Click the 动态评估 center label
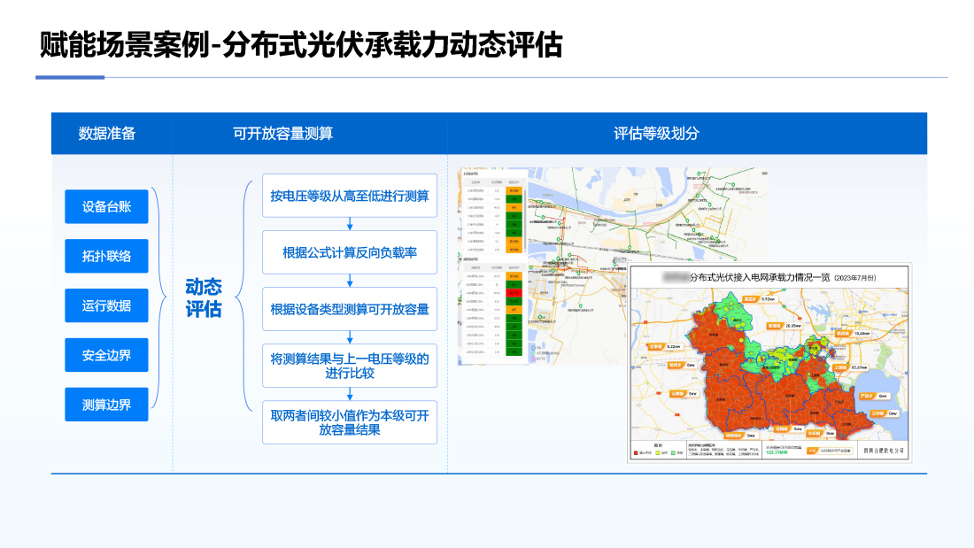This screenshot has width=974, height=548. 204,298
